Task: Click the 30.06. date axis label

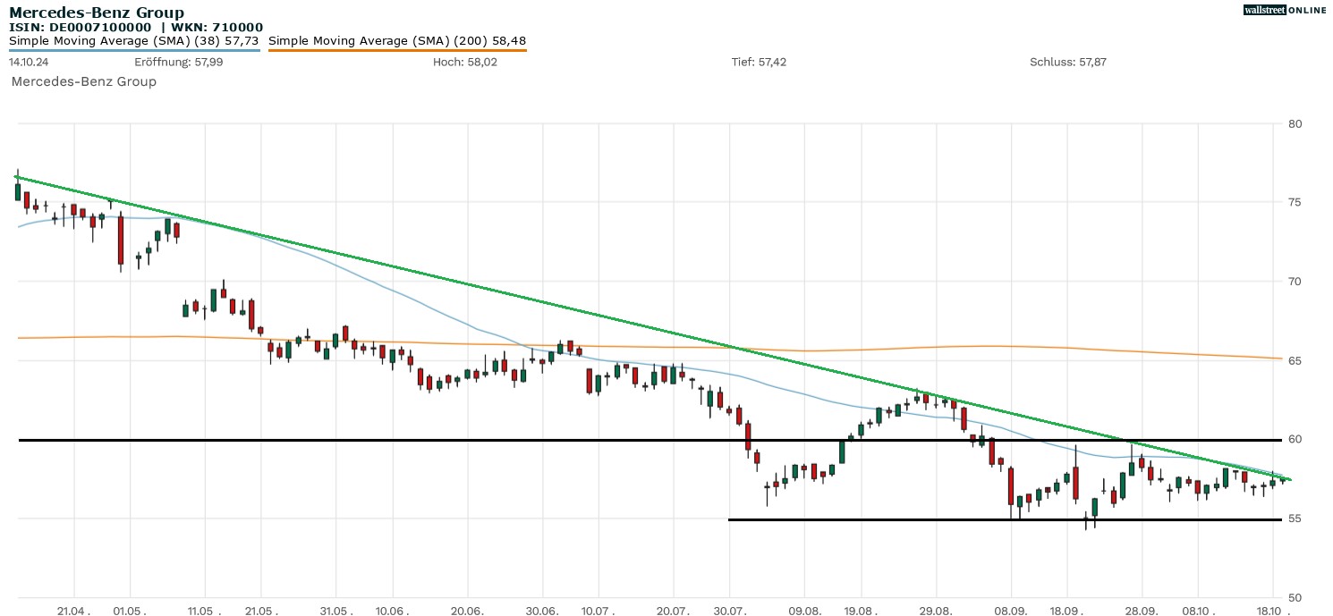Action: coord(542,612)
